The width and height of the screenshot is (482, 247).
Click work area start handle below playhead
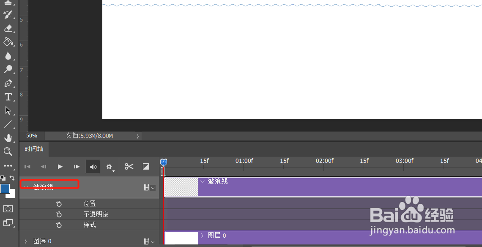click(x=163, y=171)
